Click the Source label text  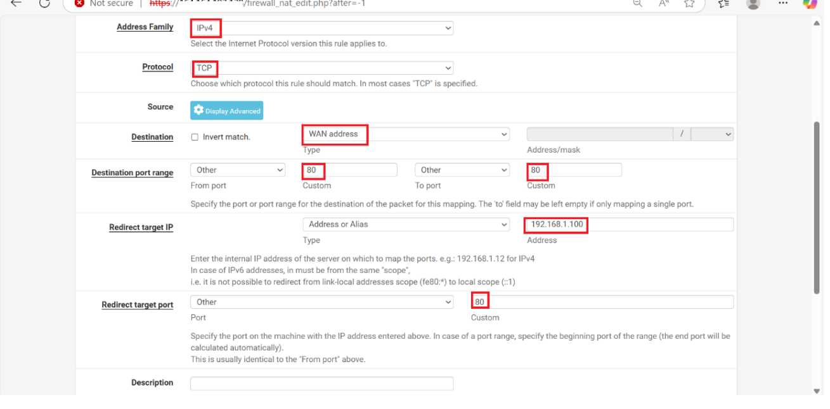(x=160, y=107)
